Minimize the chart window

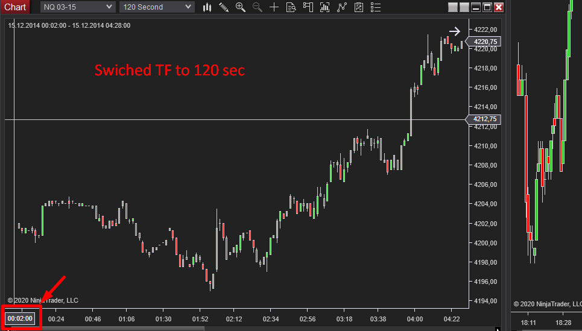click(x=476, y=7)
